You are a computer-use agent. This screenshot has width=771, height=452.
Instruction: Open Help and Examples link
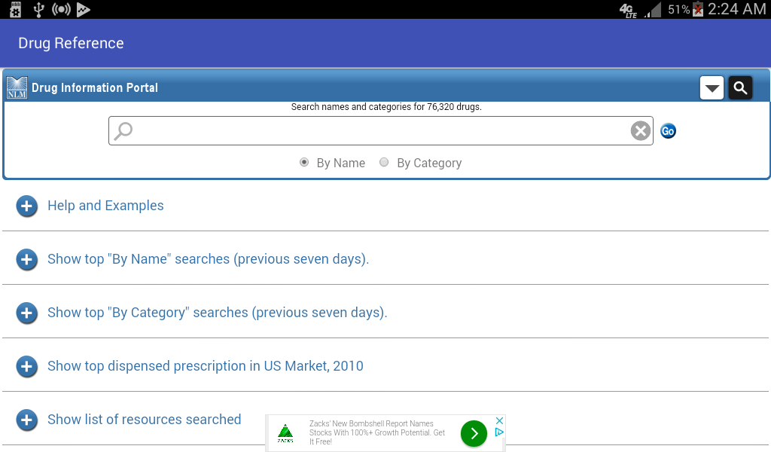(105, 206)
